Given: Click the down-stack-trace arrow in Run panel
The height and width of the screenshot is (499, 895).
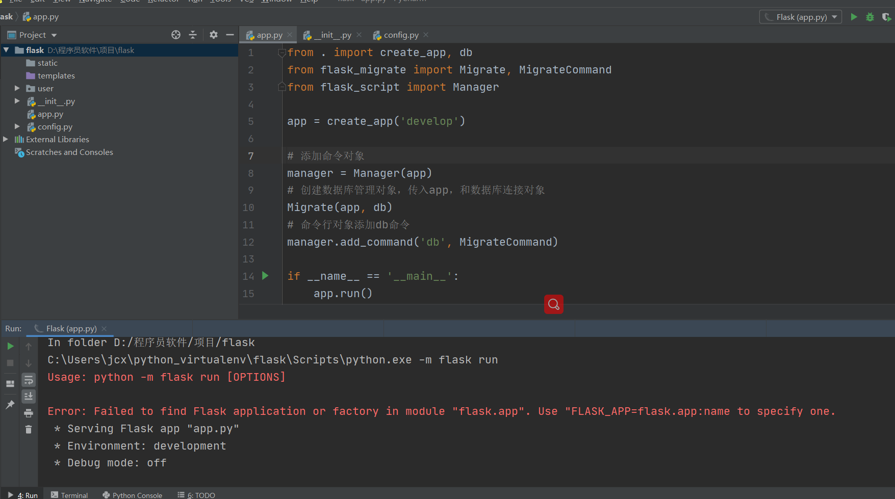Looking at the screenshot, I should click(x=29, y=363).
